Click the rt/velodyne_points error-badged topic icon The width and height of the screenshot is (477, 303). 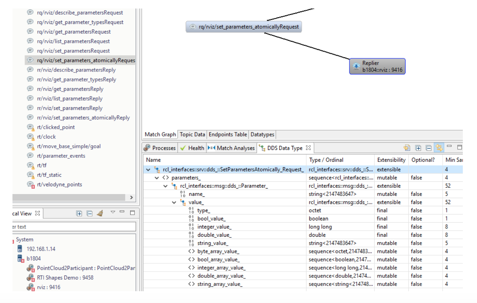click(x=31, y=185)
